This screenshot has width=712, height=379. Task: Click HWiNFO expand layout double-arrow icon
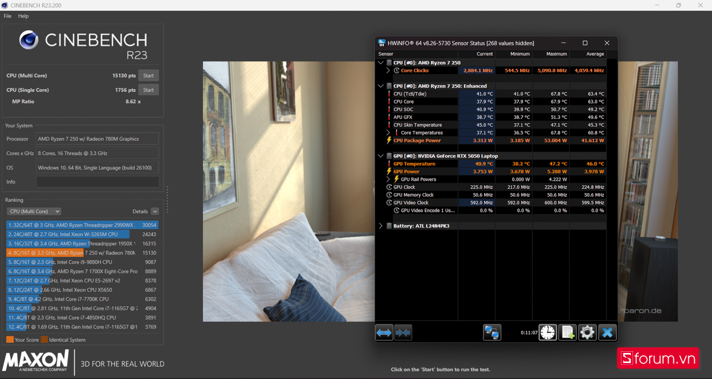(384, 333)
